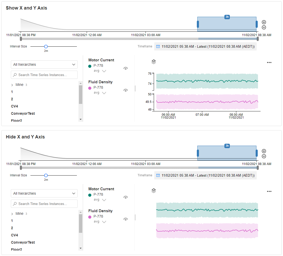This screenshot has height=256, width=283.
Task: Zoom out the Hide X and Y Axis timeline
Action: 264,156
